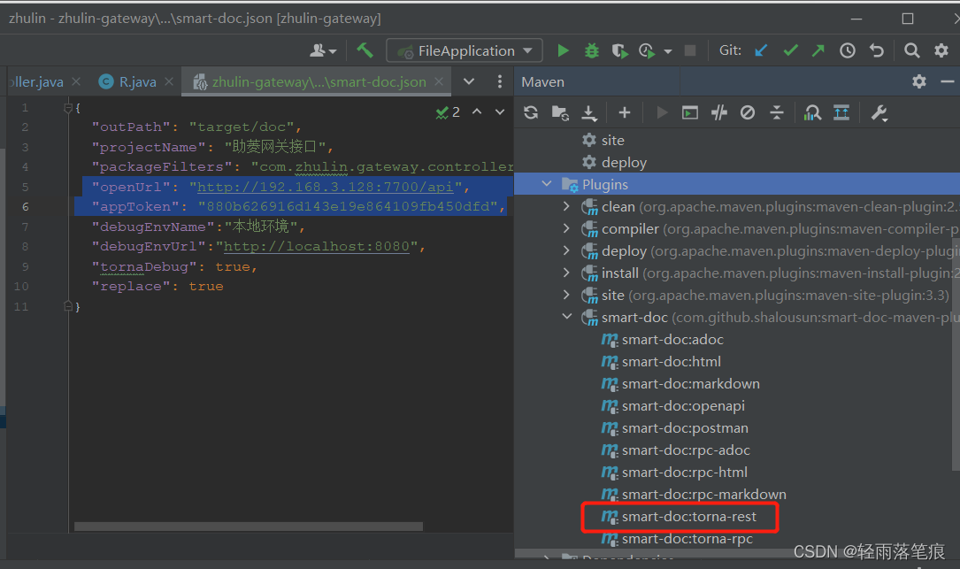Start debugging with the bug icon

[x=591, y=50]
